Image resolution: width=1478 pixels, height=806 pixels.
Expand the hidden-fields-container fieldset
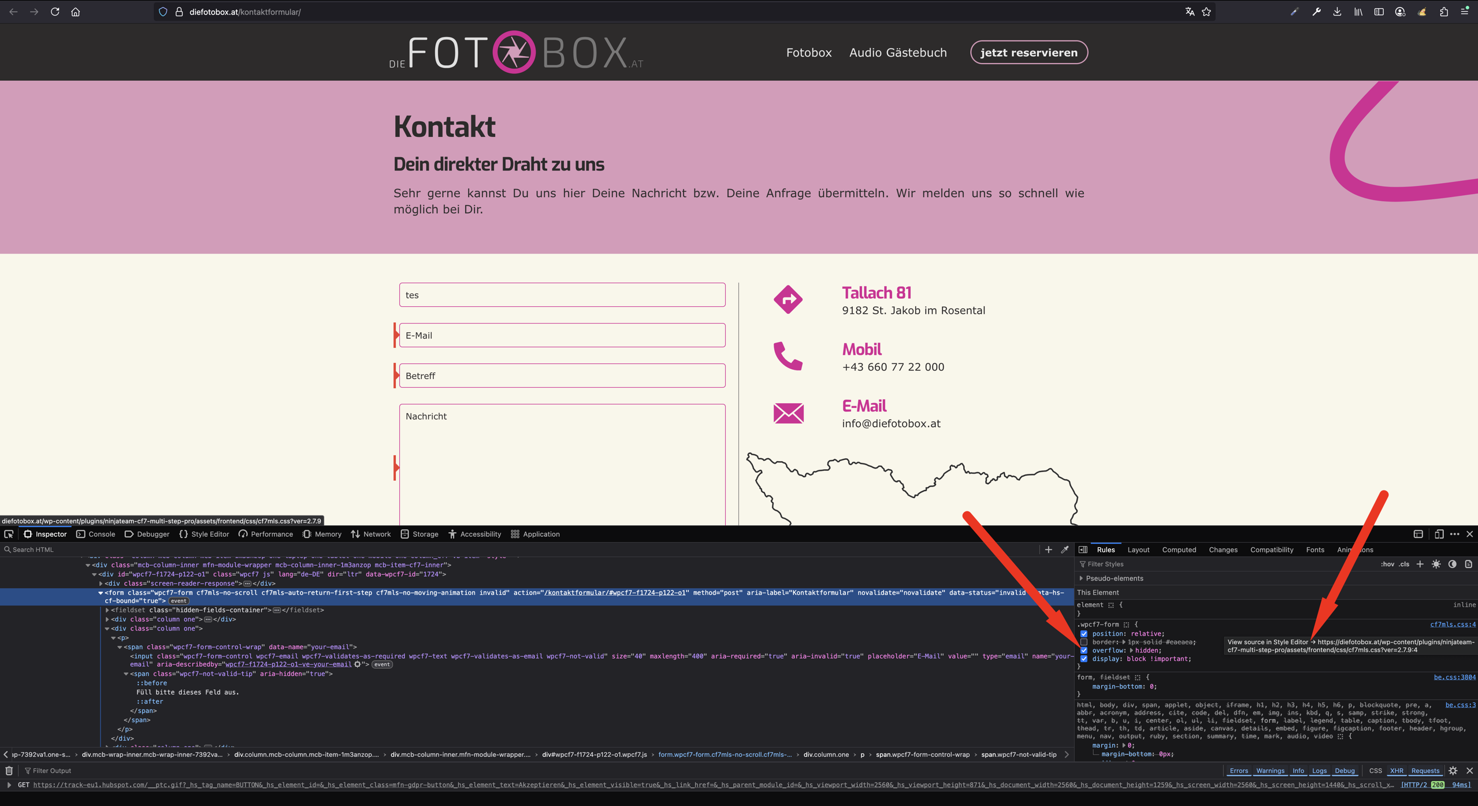tap(107, 610)
